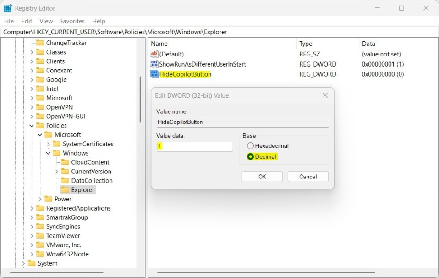The image size is (439, 278).
Task: Open the File menu
Action: (x=9, y=21)
